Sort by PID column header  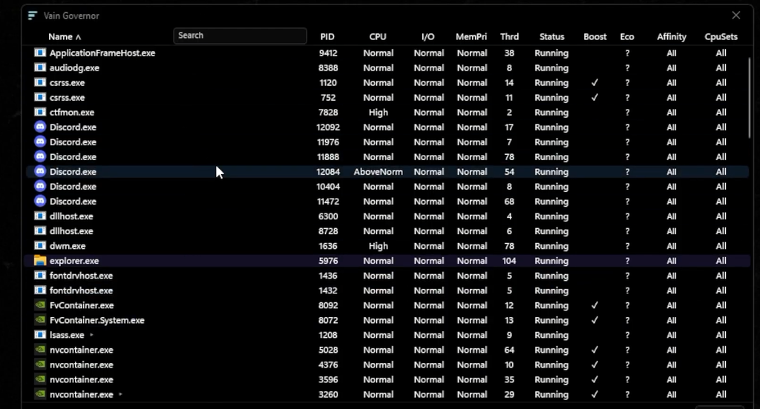[x=327, y=37]
